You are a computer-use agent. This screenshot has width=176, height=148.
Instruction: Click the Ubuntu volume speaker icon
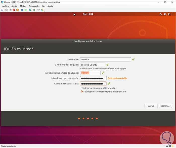pos(165,14)
